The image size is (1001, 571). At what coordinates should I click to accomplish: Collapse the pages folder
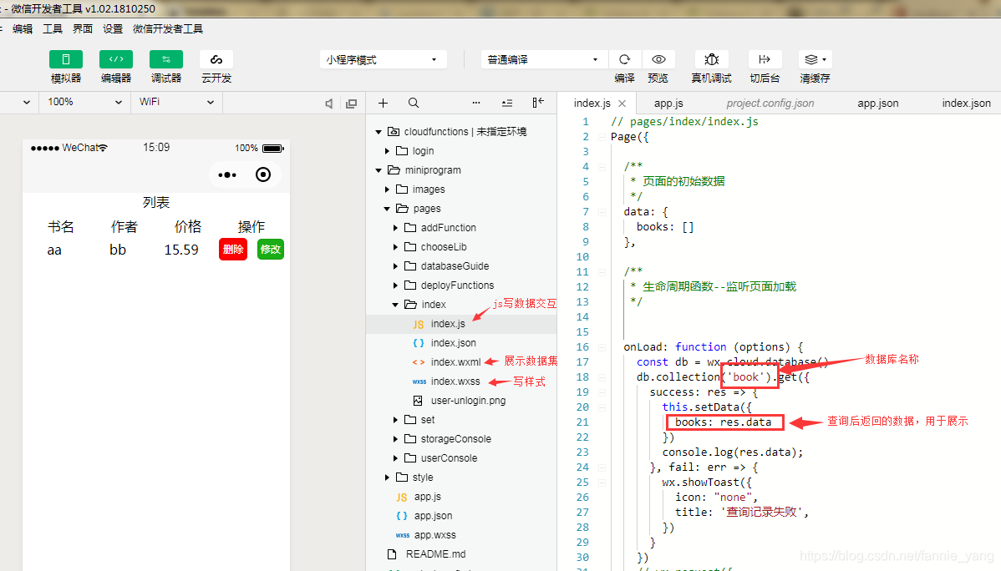387,209
